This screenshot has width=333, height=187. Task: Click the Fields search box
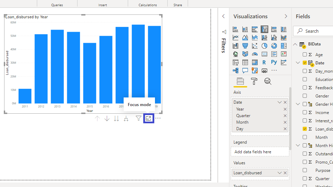[x=317, y=31]
